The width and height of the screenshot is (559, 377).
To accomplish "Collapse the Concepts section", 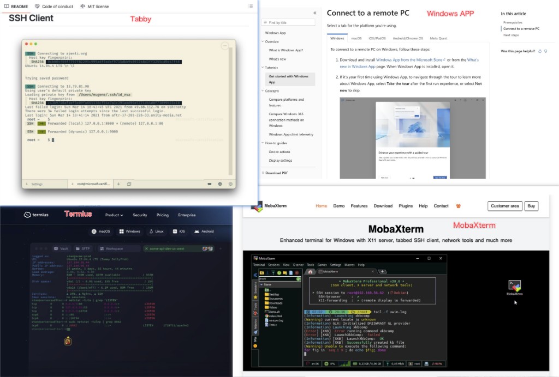I will [263, 91].
